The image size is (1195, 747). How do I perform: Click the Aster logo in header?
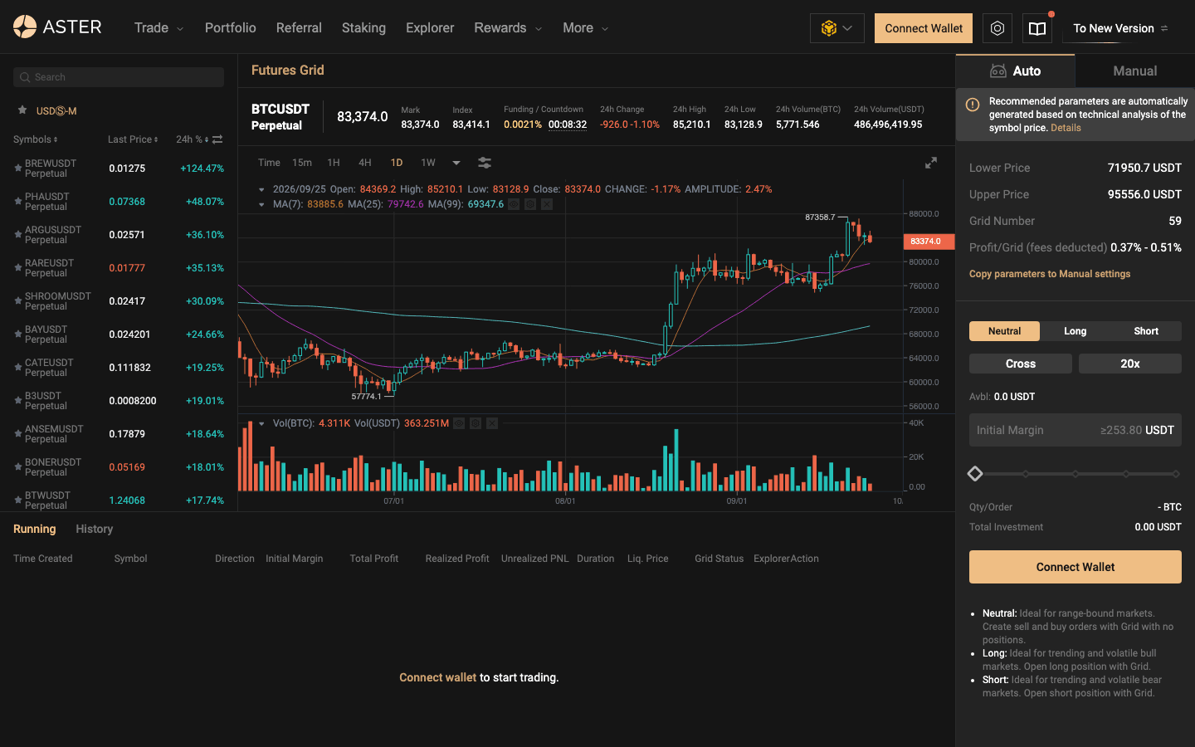tap(57, 27)
